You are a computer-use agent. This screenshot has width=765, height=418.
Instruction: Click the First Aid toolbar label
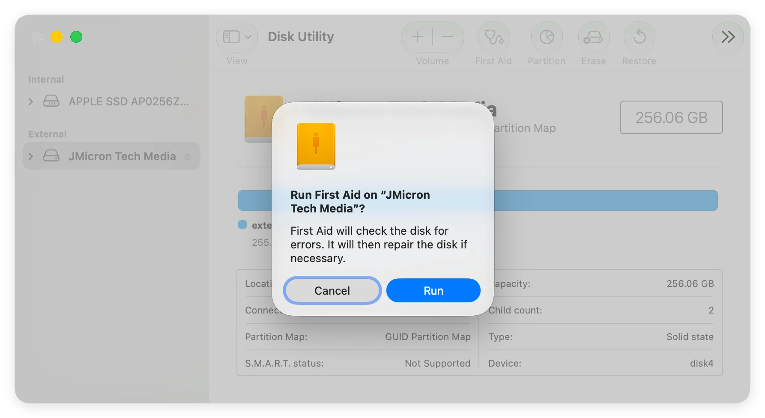click(x=493, y=61)
